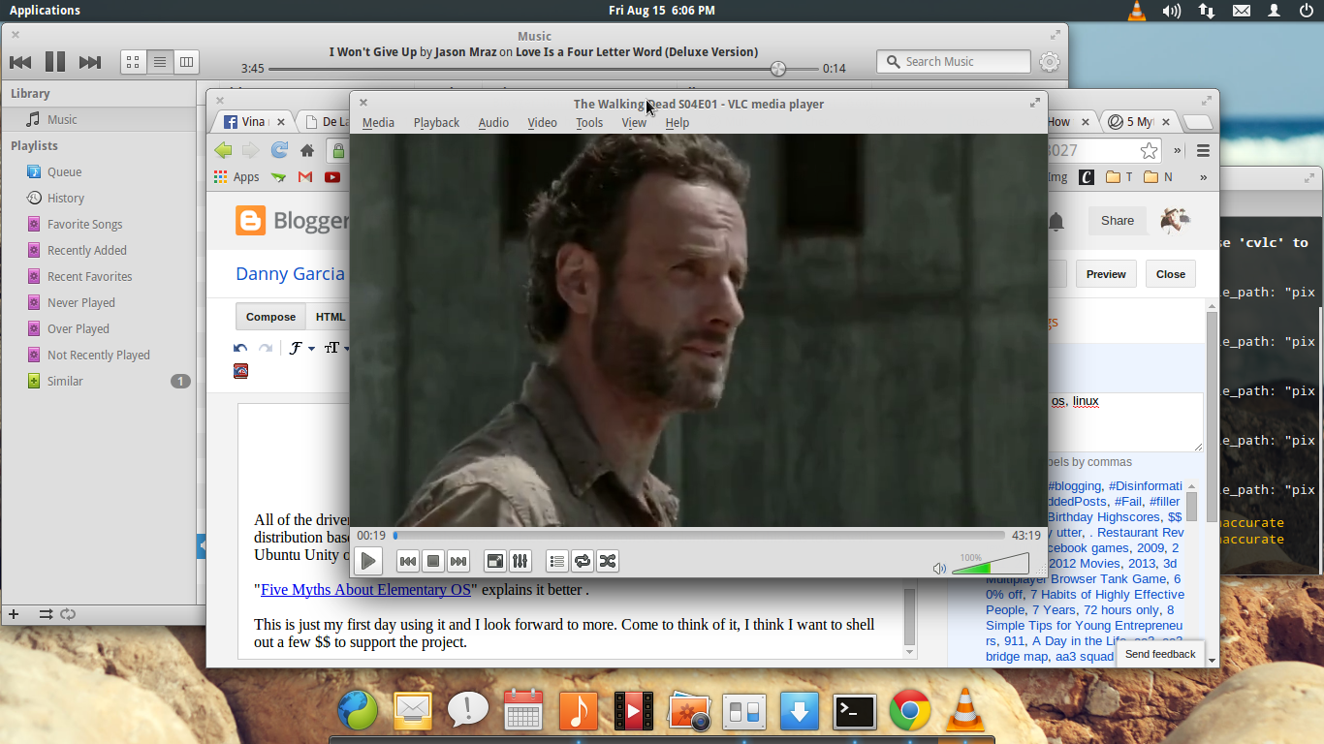Open VLC Tools menu
Viewport: 1324px width, 744px height.
pos(589,123)
